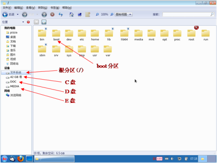Select Videos entry in sidebar
This screenshot has height=163, width=217.
click(x=11, y=59)
